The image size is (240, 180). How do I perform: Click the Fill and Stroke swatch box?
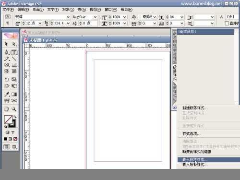pos(10,121)
